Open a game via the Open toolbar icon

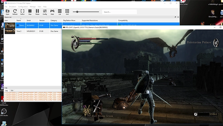click(x=8, y=12)
